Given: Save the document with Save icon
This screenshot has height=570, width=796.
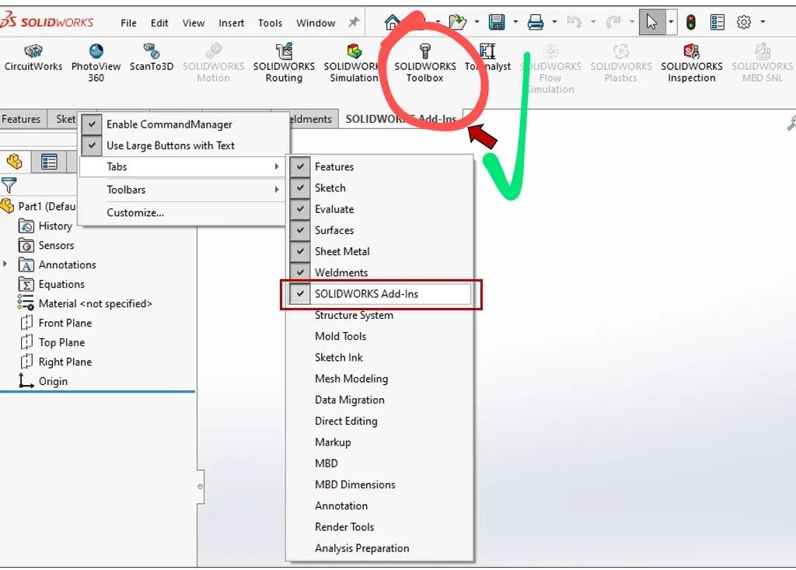Looking at the screenshot, I should click(497, 22).
